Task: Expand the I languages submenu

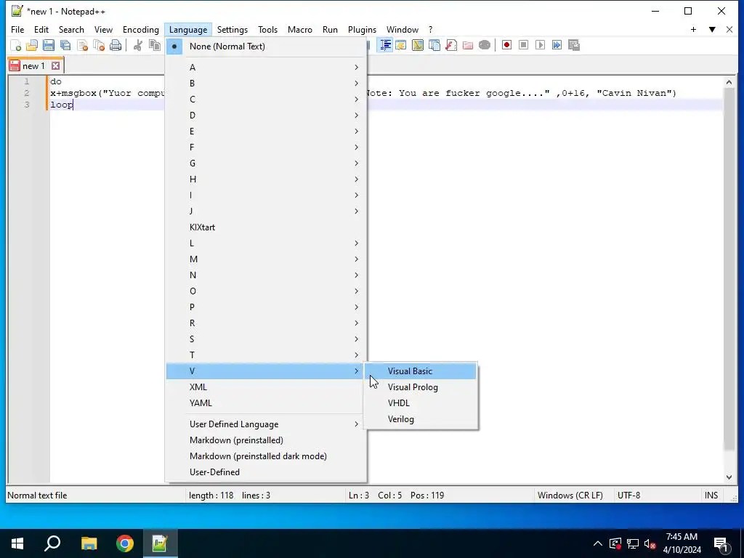Action: (266, 195)
